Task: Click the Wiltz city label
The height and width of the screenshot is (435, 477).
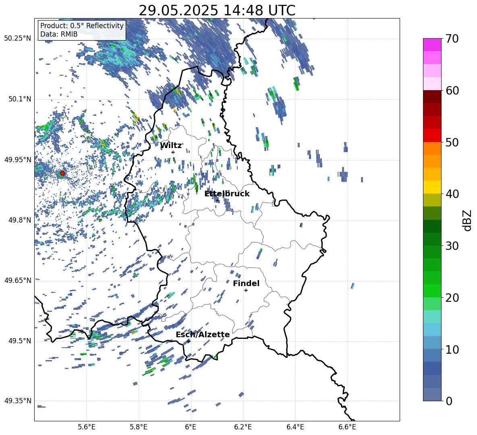Action: (x=171, y=146)
